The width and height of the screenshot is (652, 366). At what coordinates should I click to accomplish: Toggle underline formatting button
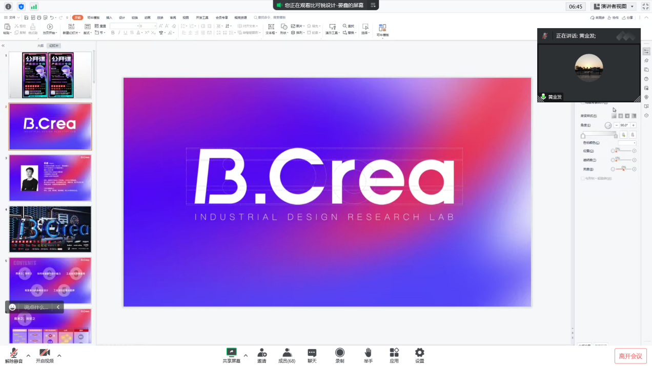coord(126,33)
